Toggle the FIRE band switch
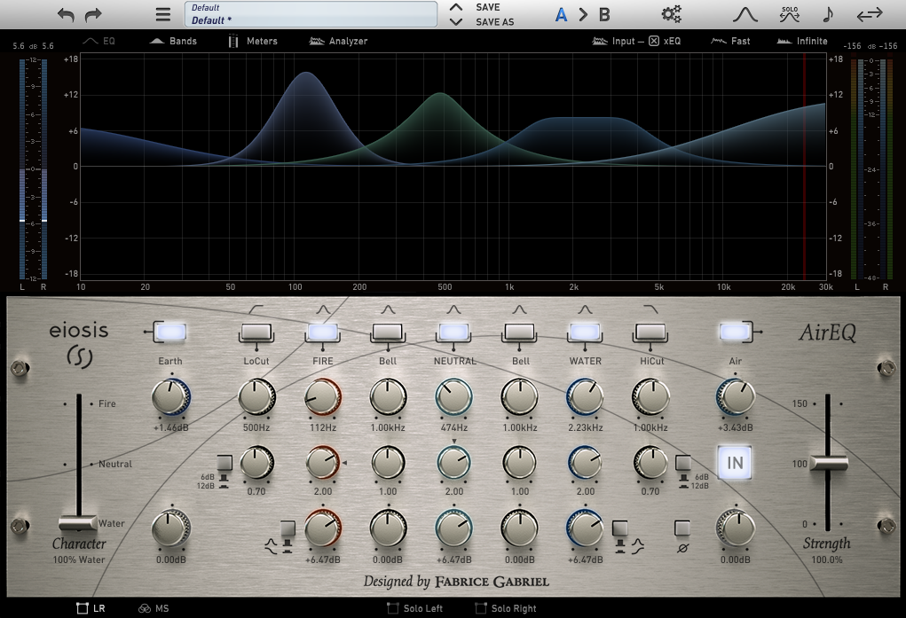906x618 pixels. [x=321, y=332]
